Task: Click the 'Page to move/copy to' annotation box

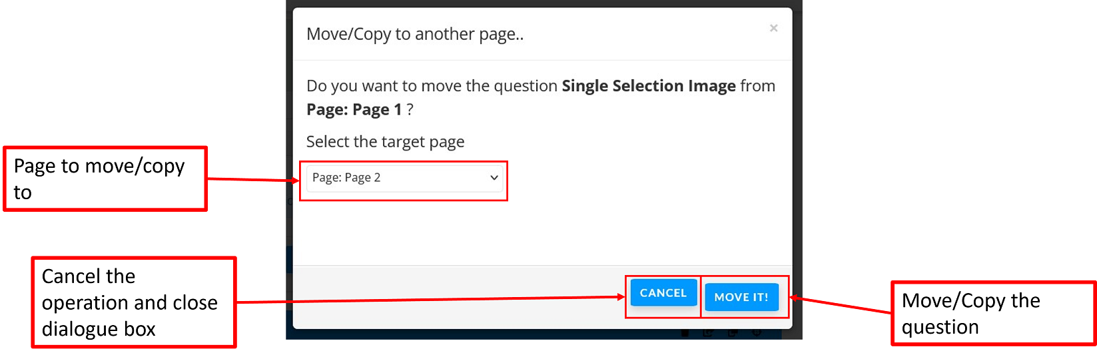Action: pyautogui.click(x=105, y=178)
